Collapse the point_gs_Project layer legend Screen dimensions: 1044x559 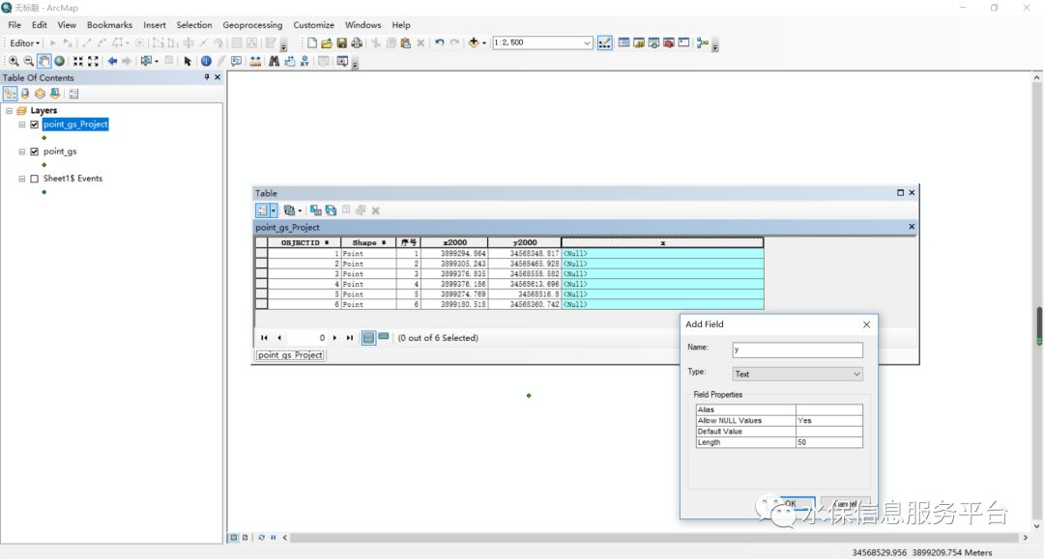22,125
